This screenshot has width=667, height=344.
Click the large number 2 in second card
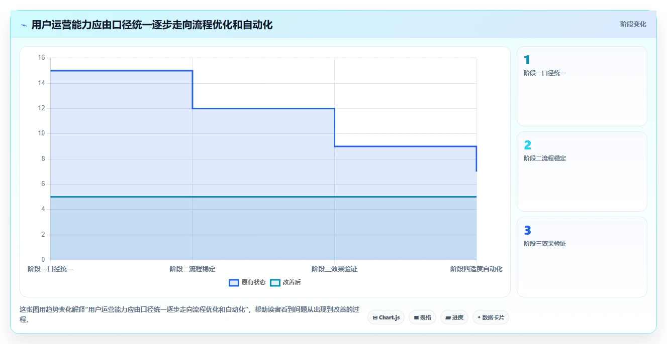(x=527, y=145)
